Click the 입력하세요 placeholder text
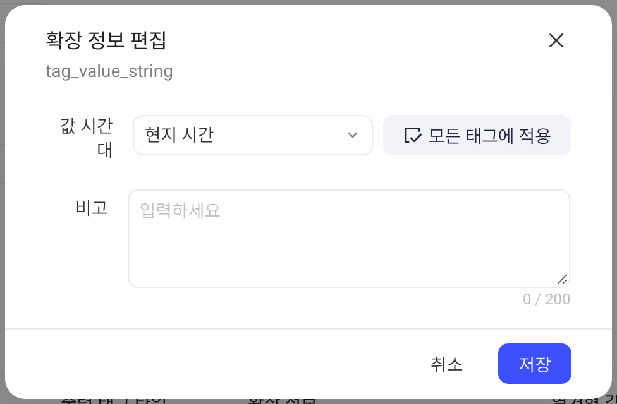 (x=180, y=210)
